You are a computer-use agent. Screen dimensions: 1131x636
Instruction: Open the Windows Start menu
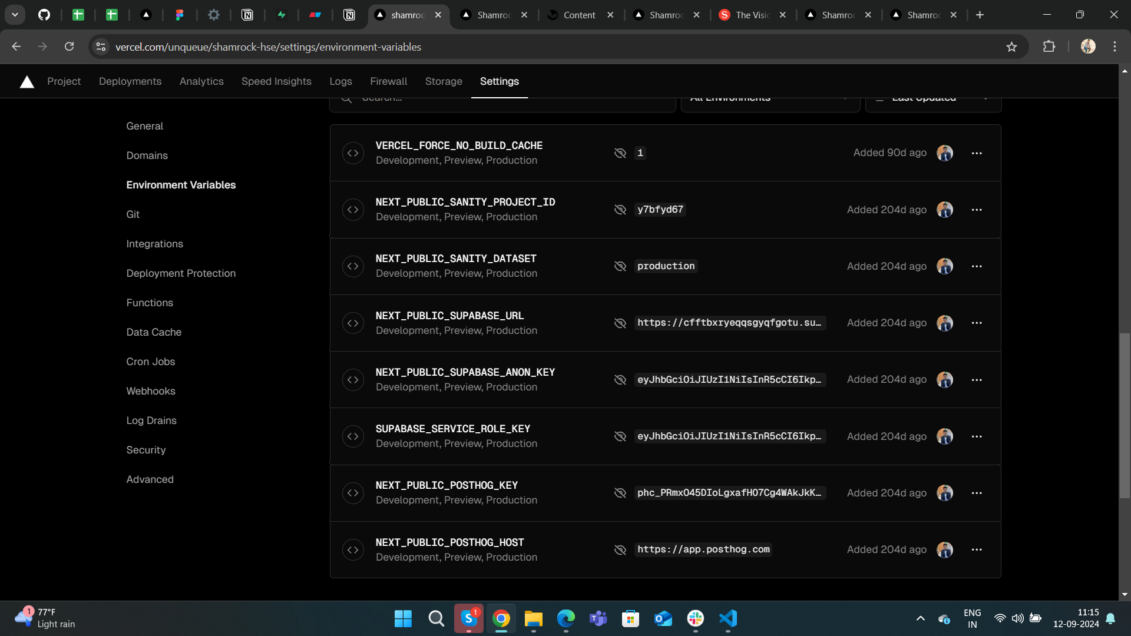pyautogui.click(x=403, y=618)
